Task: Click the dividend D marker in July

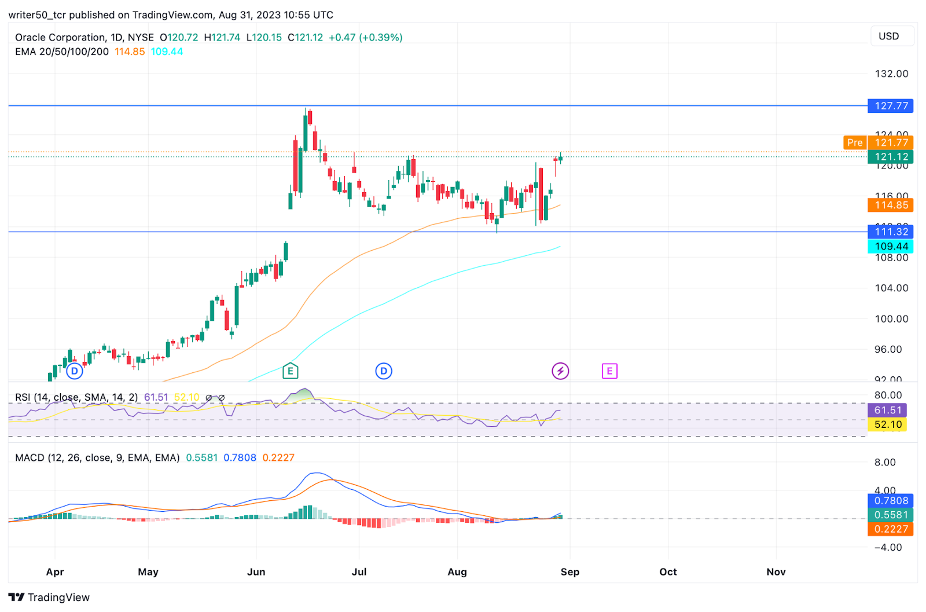Action: [384, 371]
